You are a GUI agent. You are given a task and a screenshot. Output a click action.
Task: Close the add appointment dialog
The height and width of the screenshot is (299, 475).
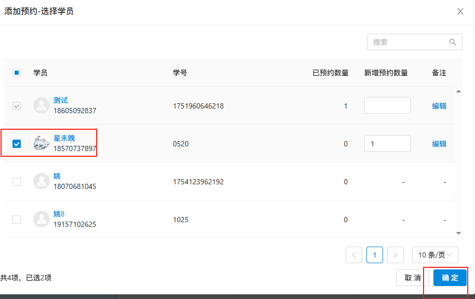(x=460, y=11)
